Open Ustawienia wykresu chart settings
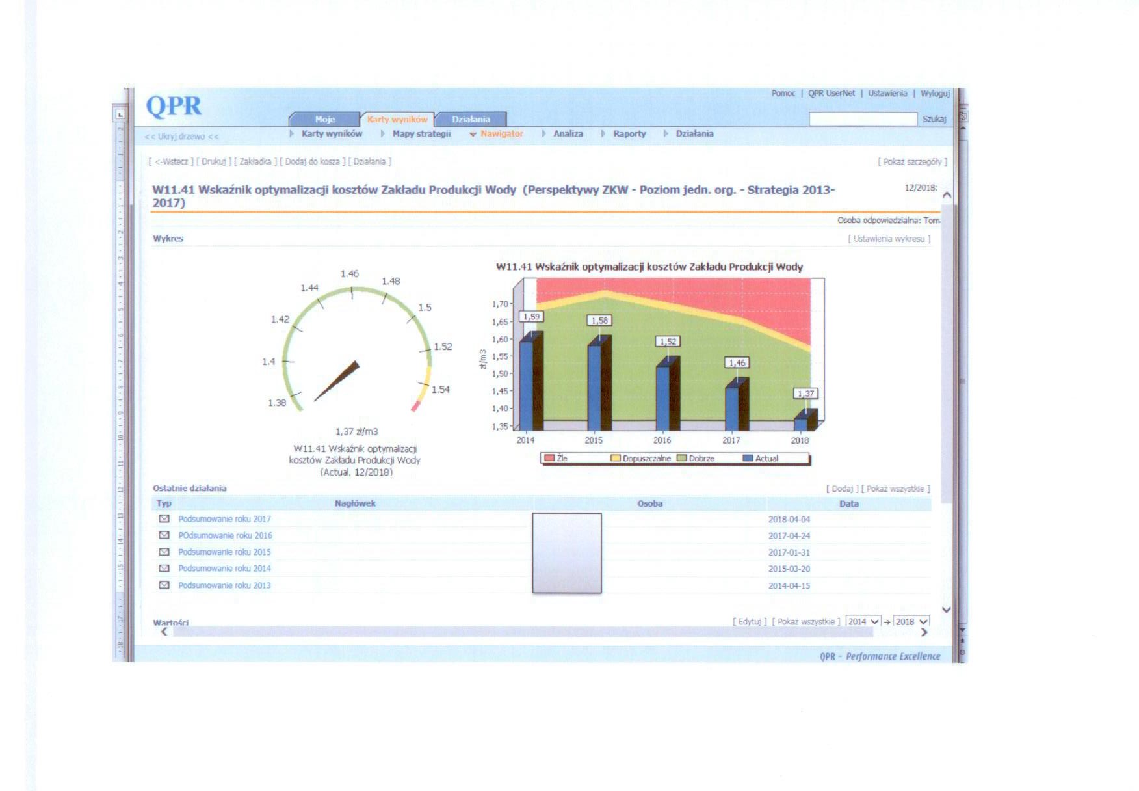This screenshot has height=791, width=1139. pos(889,239)
